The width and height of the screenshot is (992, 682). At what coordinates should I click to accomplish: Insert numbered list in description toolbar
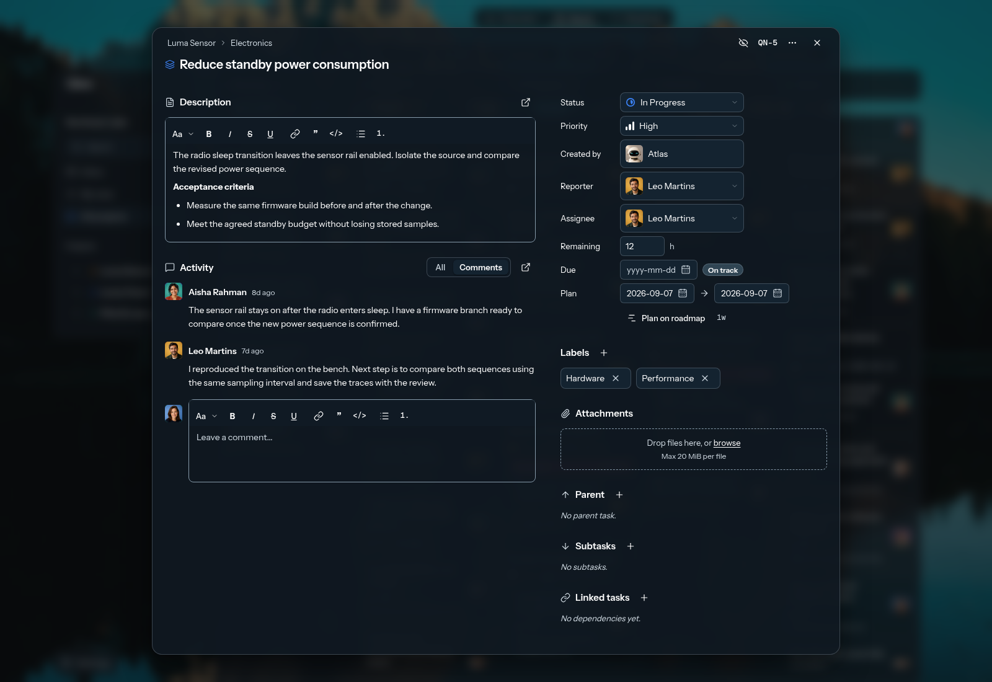click(x=381, y=134)
